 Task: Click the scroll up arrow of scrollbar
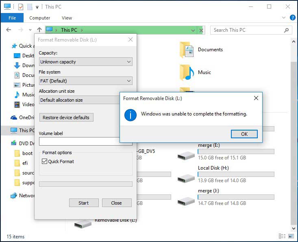point(294,41)
